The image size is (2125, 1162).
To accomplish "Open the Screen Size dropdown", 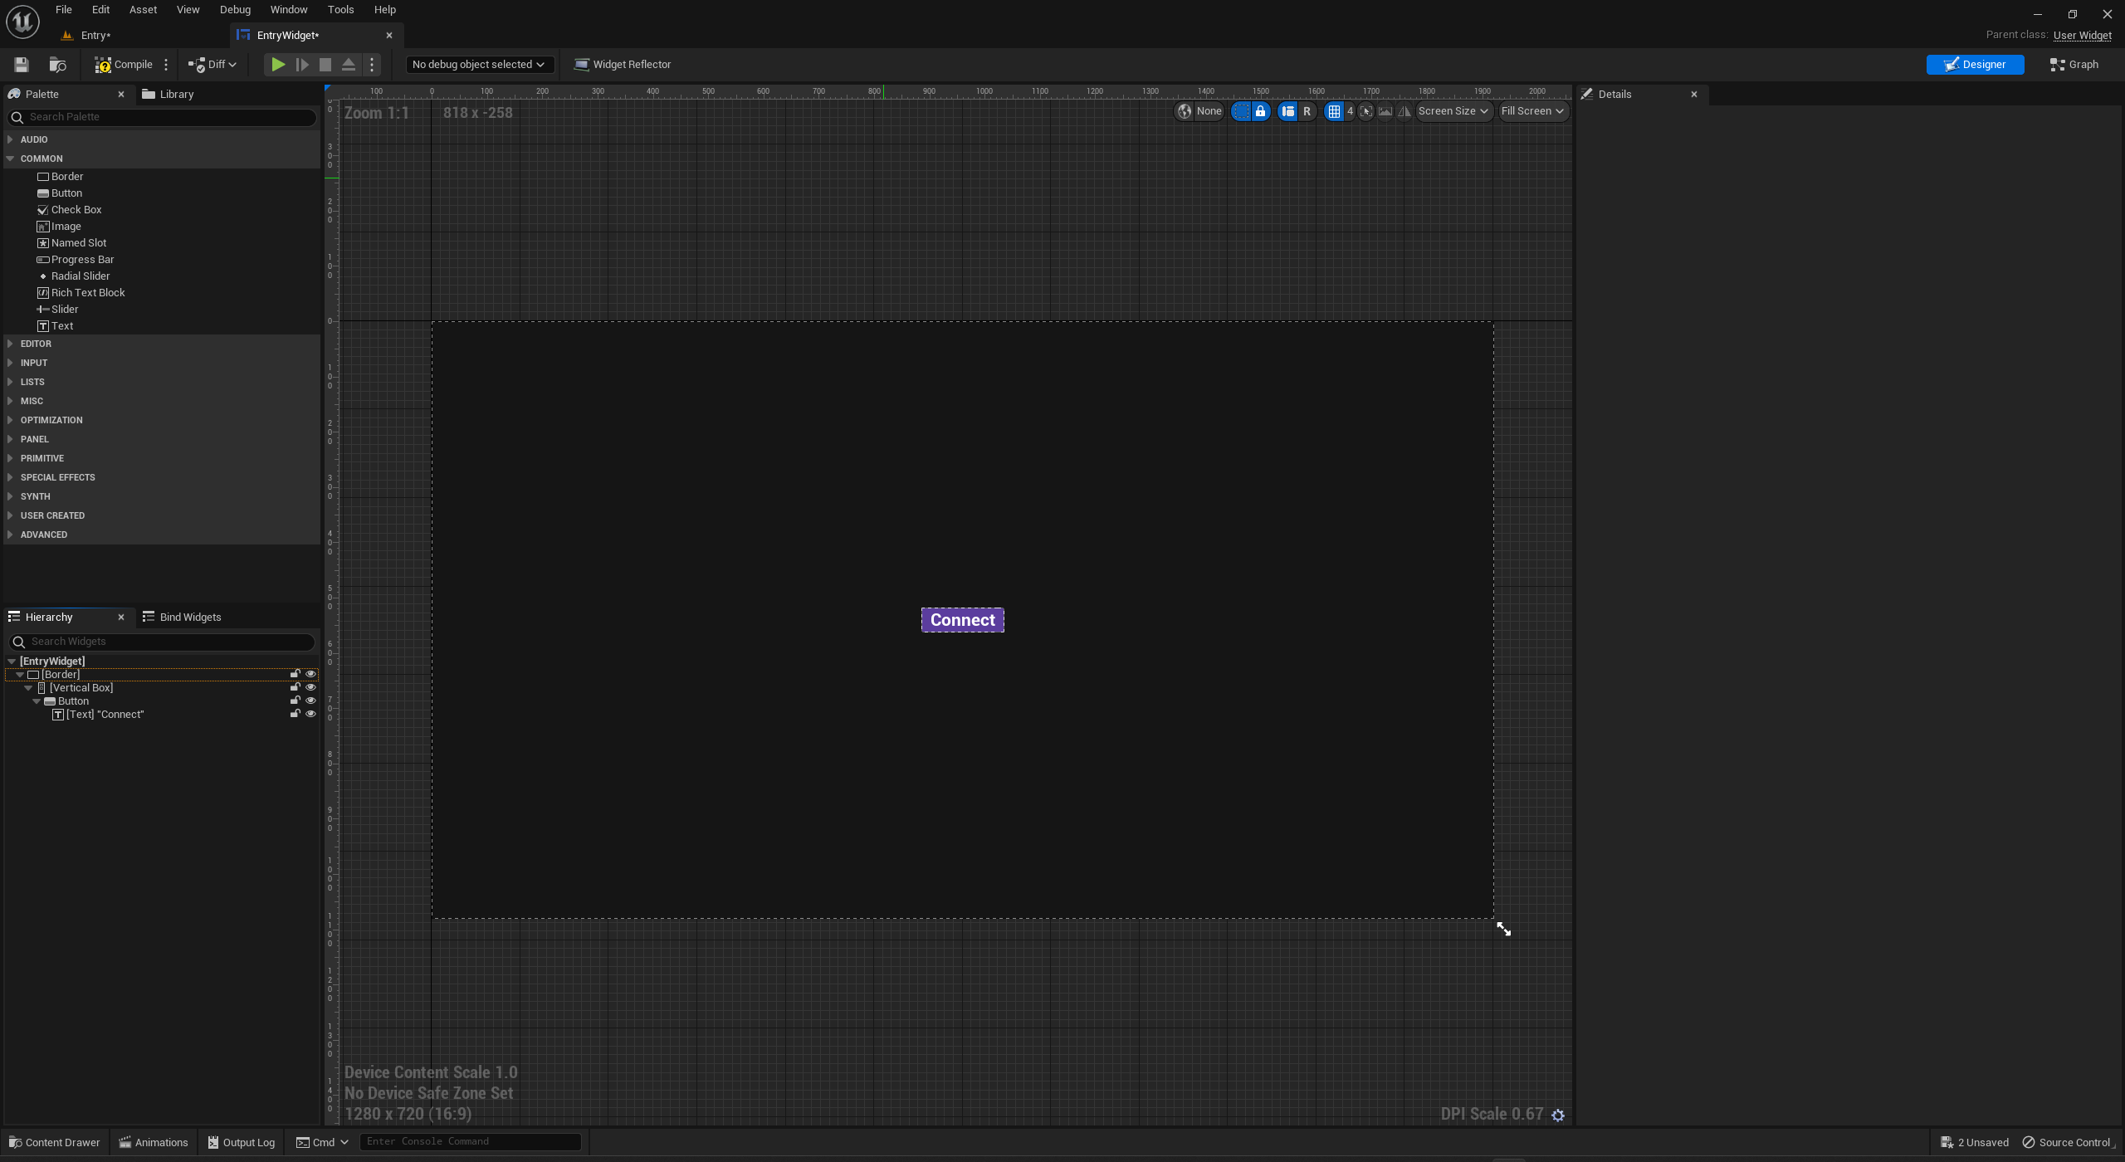I will coord(1453,111).
